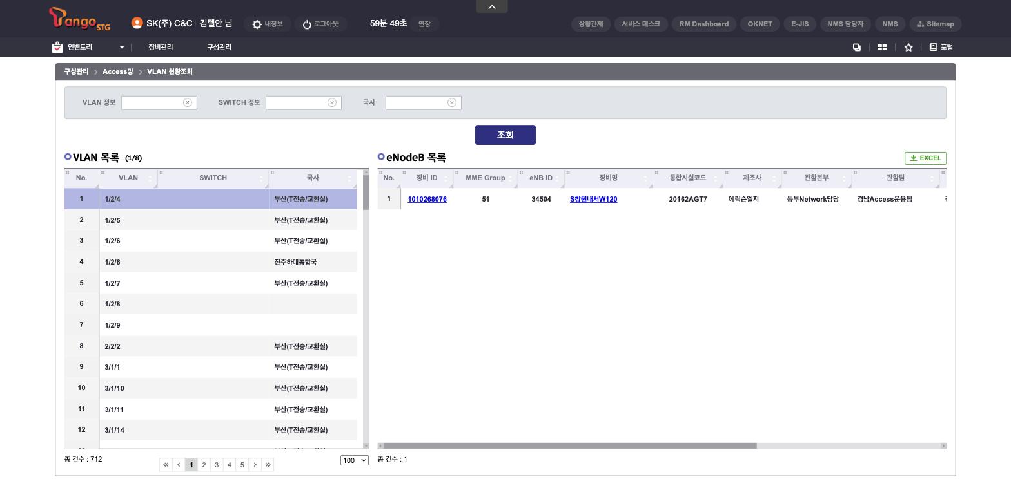Open the S창원내서W120 equipment link
The image size is (1011, 497).
pyautogui.click(x=594, y=200)
